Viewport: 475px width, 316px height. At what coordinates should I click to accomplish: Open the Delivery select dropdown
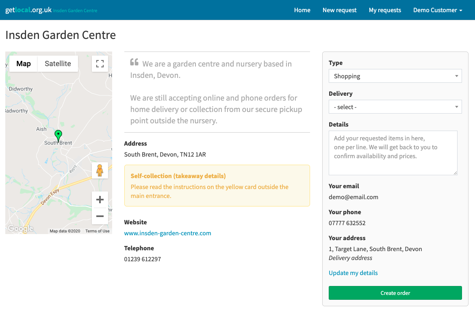395,107
